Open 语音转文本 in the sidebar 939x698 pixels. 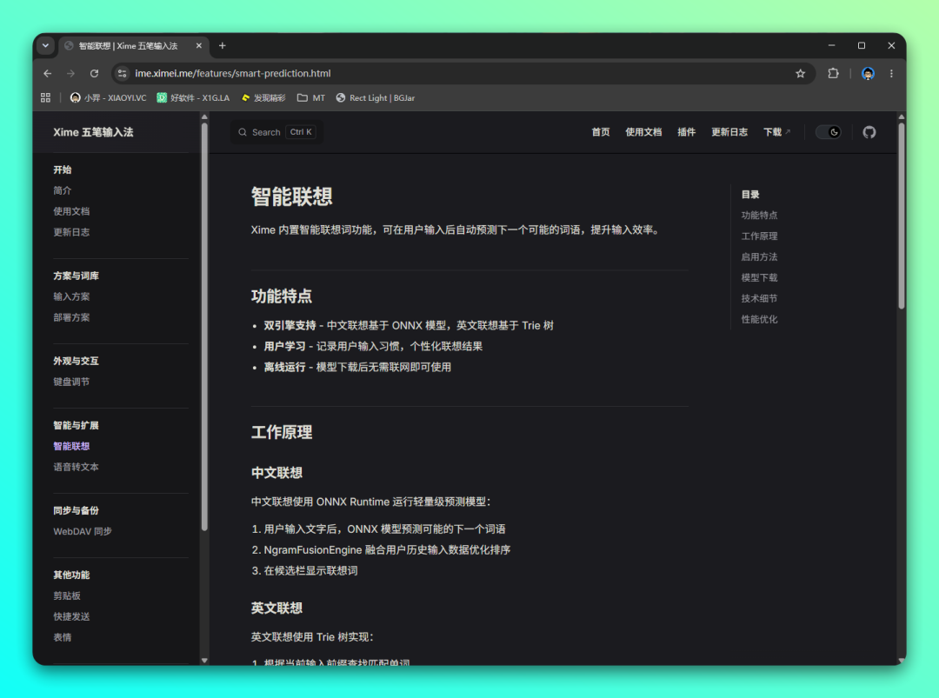click(76, 468)
